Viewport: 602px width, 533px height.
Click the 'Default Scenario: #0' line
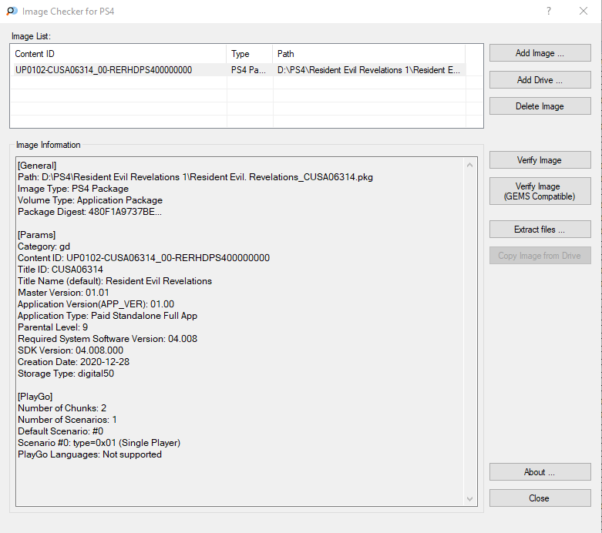click(x=60, y=431)
